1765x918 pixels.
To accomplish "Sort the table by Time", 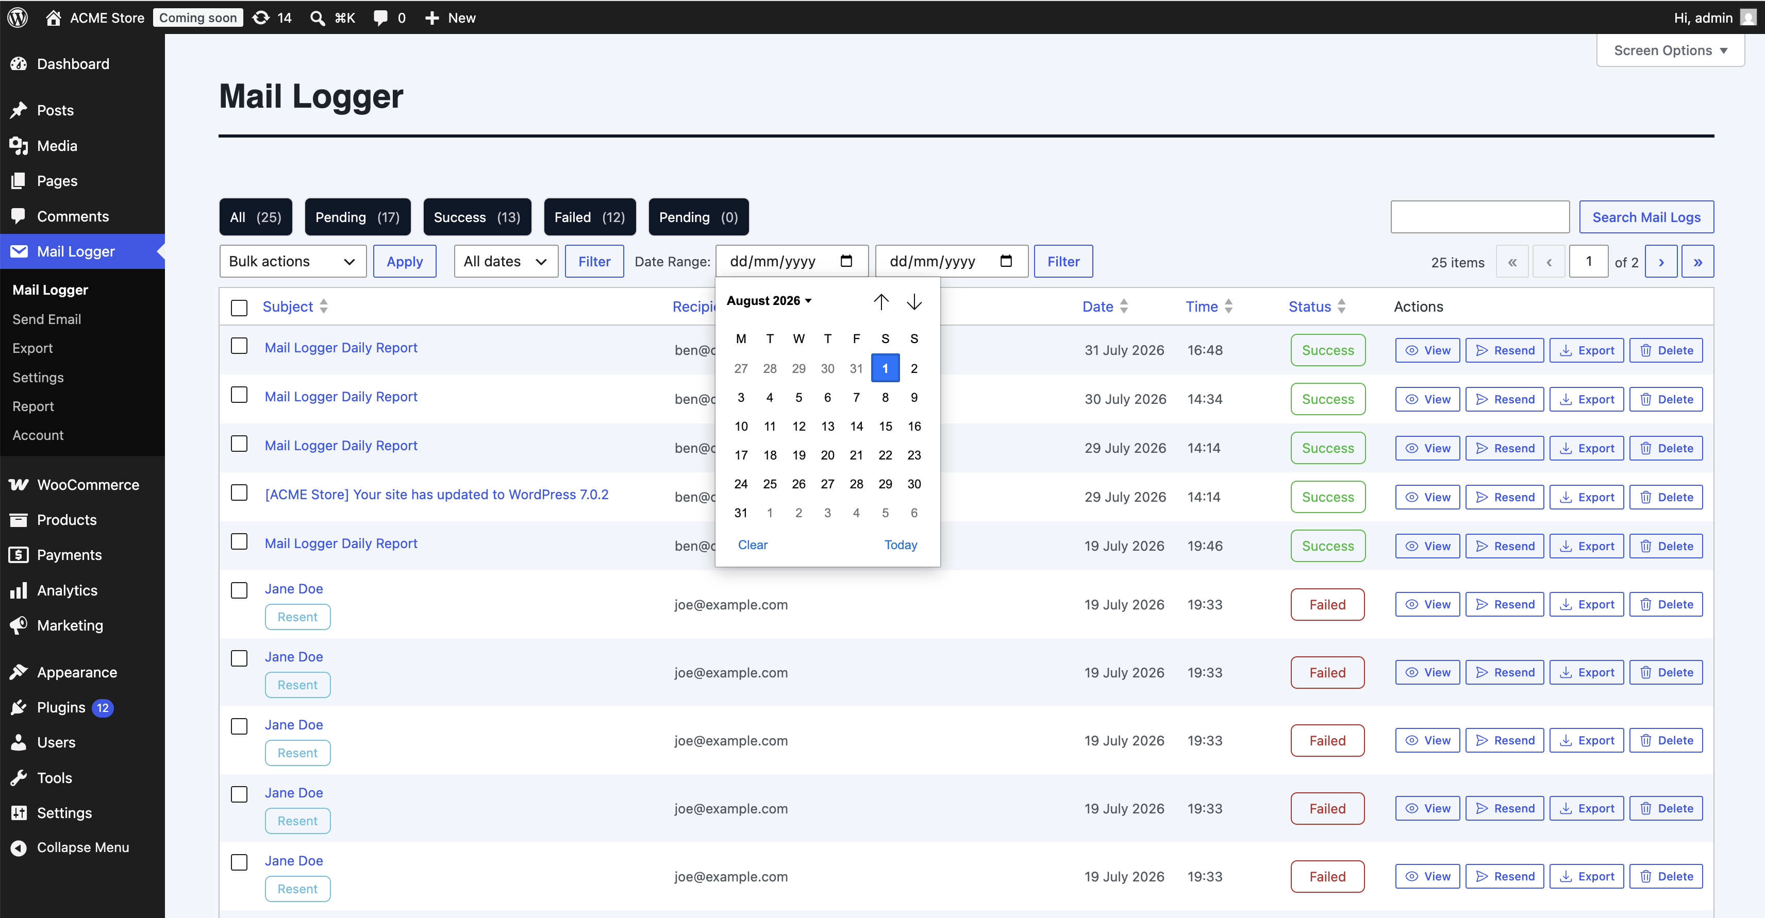I will pyautogui.click(x=1209, y=307).
